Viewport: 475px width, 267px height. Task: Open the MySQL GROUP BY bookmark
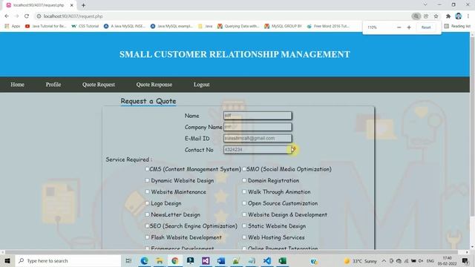click(284, 27)
